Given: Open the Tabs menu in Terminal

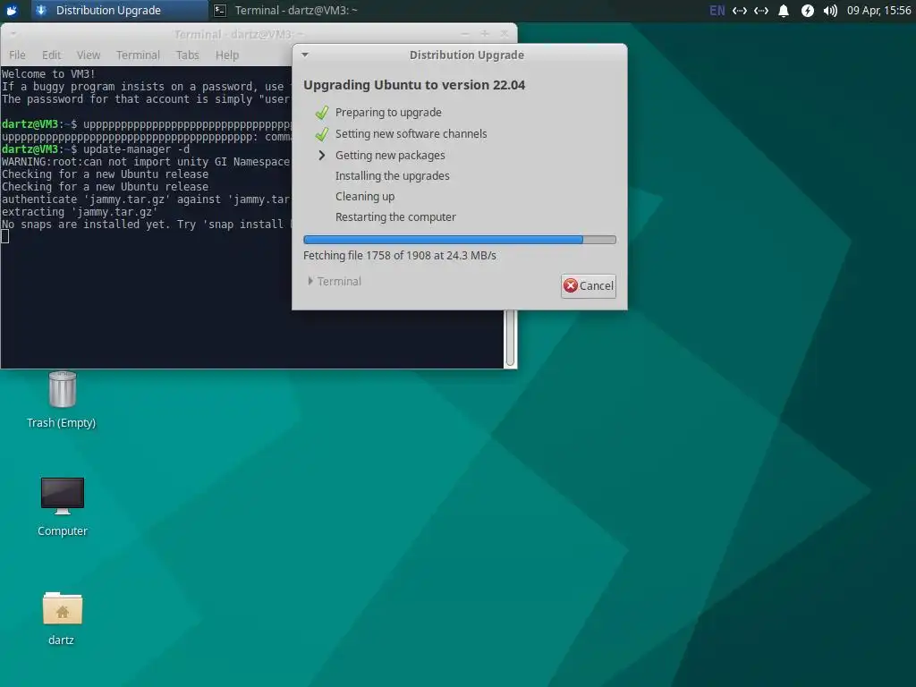Looking at the screenshot, I should (x=188, y=55).
